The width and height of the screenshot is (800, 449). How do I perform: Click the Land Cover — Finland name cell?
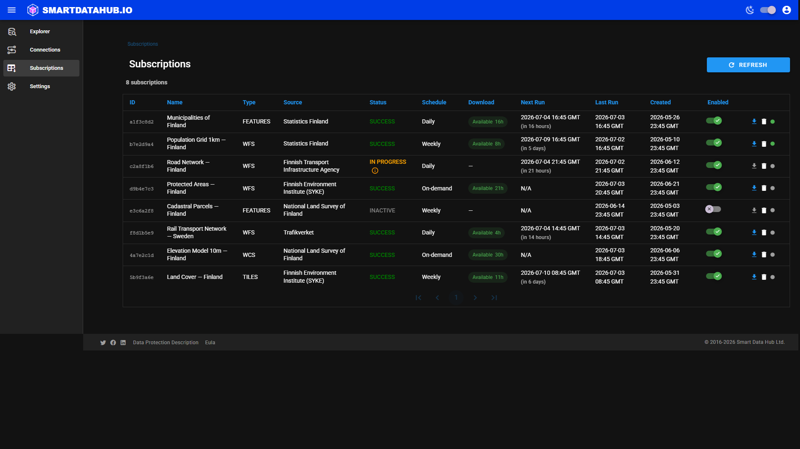195,277
